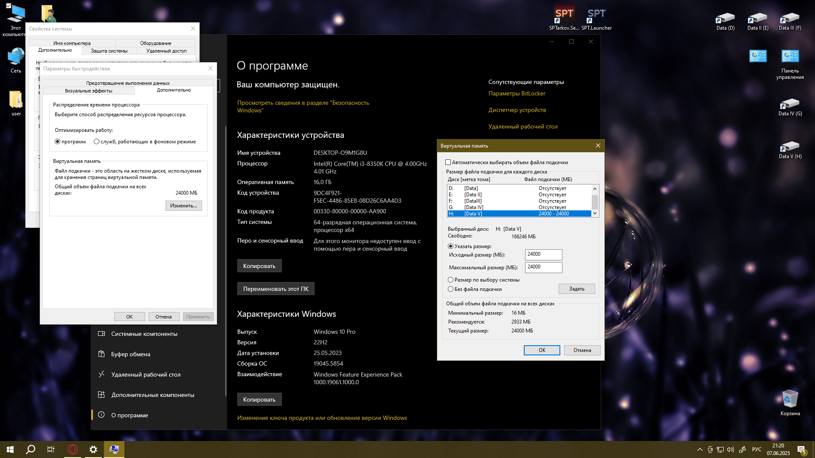Open the SPTarkov.Server desktop shortcut

(x=564, y=17)
